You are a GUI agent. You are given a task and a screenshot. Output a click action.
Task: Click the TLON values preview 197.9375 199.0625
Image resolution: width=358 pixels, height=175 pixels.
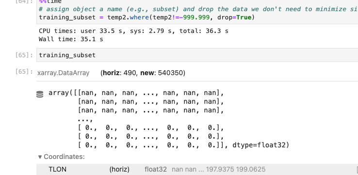coord(236,169)
